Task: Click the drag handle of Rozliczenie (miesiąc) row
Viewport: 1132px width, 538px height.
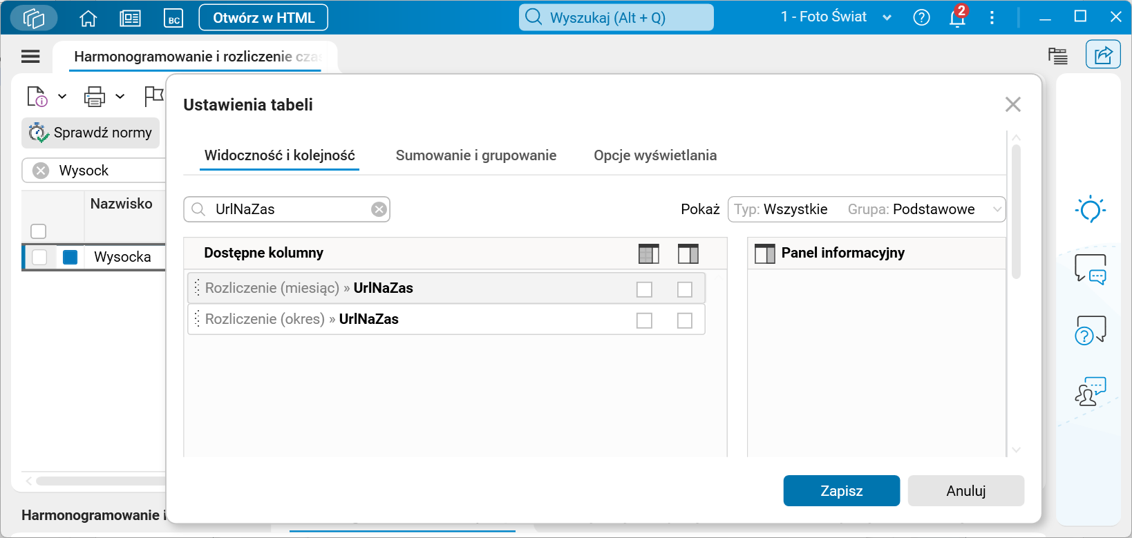Action: (197, 288)
